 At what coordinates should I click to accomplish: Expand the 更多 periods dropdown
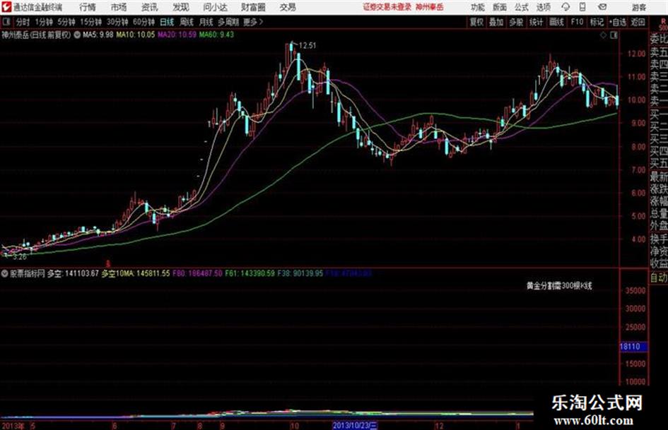(253, 22)
